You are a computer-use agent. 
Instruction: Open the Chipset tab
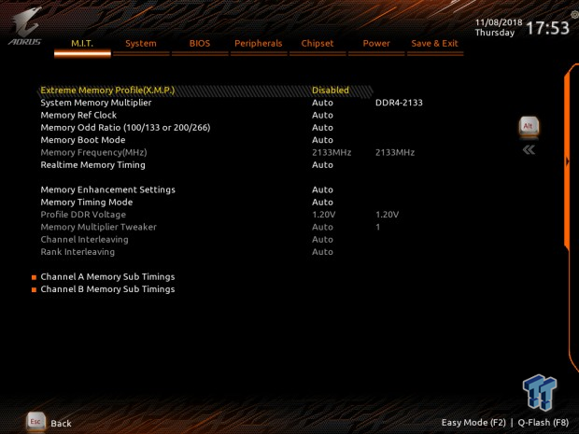tap(318, 44)
